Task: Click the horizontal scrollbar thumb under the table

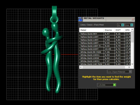Action: click(104, 67)
